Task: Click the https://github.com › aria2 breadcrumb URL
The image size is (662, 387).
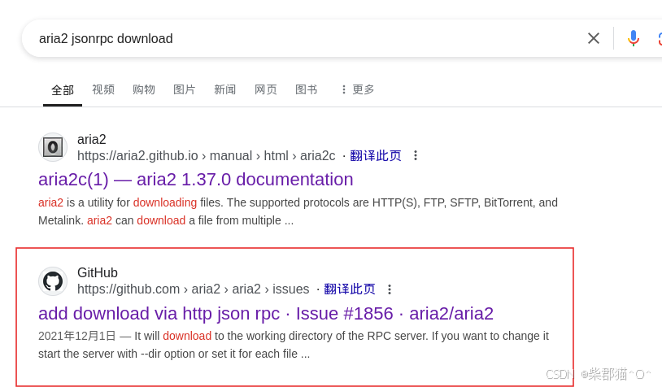Action: coord(194,289)
